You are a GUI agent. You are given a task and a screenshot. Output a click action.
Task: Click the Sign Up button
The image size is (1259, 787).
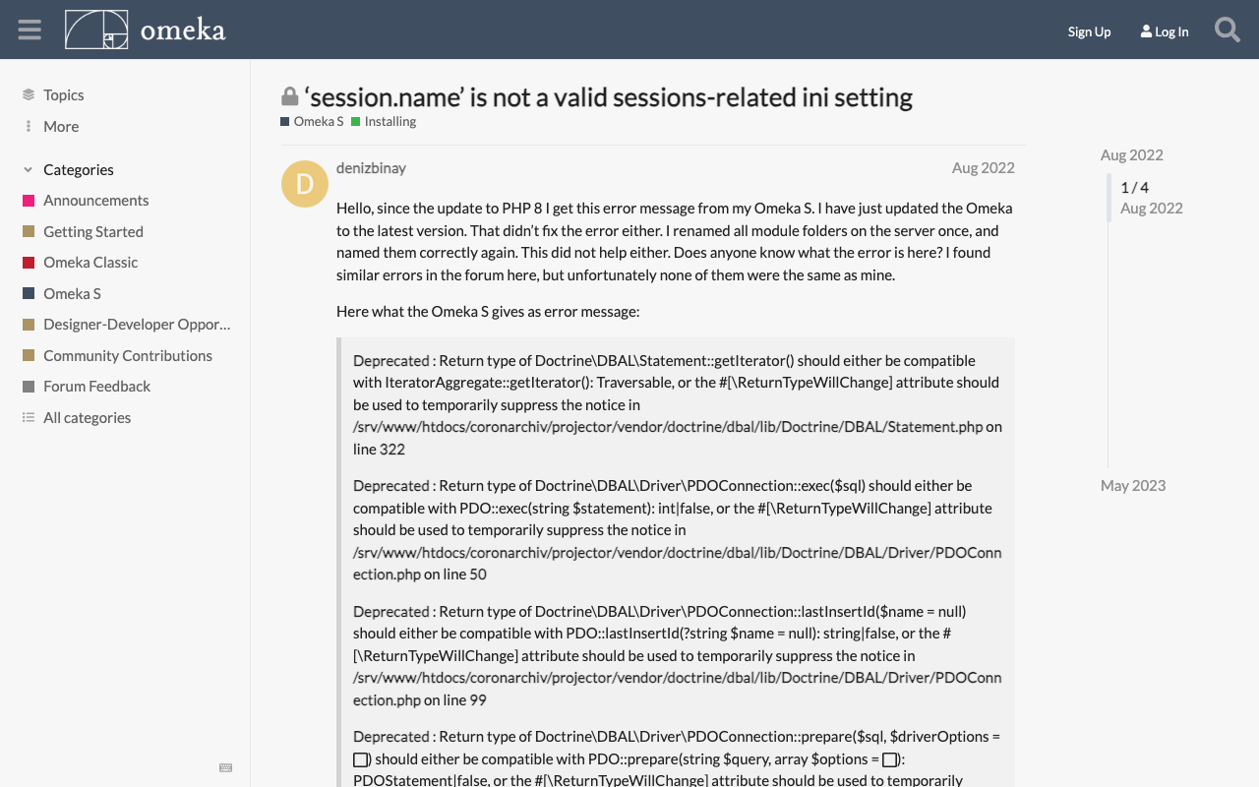coord(1089,30)
